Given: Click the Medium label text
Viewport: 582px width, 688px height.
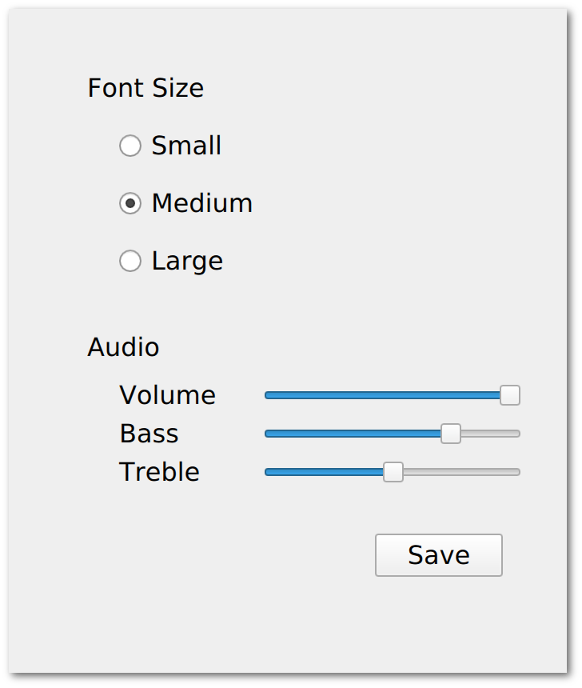Looking at the screenshot, I should pyautogui.click(x=201, y=203).
